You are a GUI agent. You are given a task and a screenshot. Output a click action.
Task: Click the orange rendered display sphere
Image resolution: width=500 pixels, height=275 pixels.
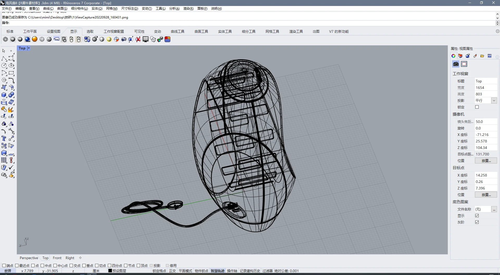[35, 39]
